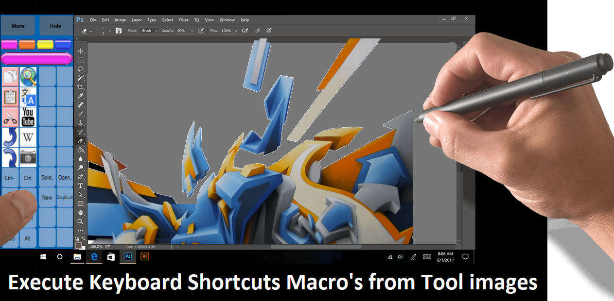Expand the Flow 100% dropdown arrow
Screen dimensions: 614x301
(x=236, y=31)
